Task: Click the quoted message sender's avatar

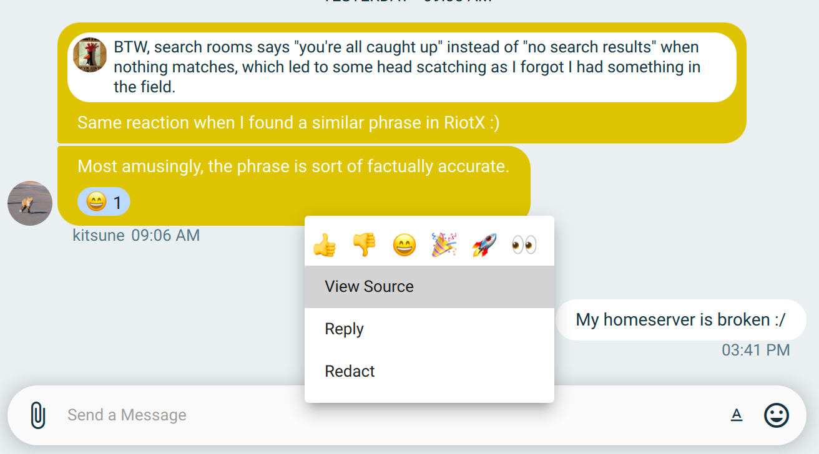Action: 90,55
